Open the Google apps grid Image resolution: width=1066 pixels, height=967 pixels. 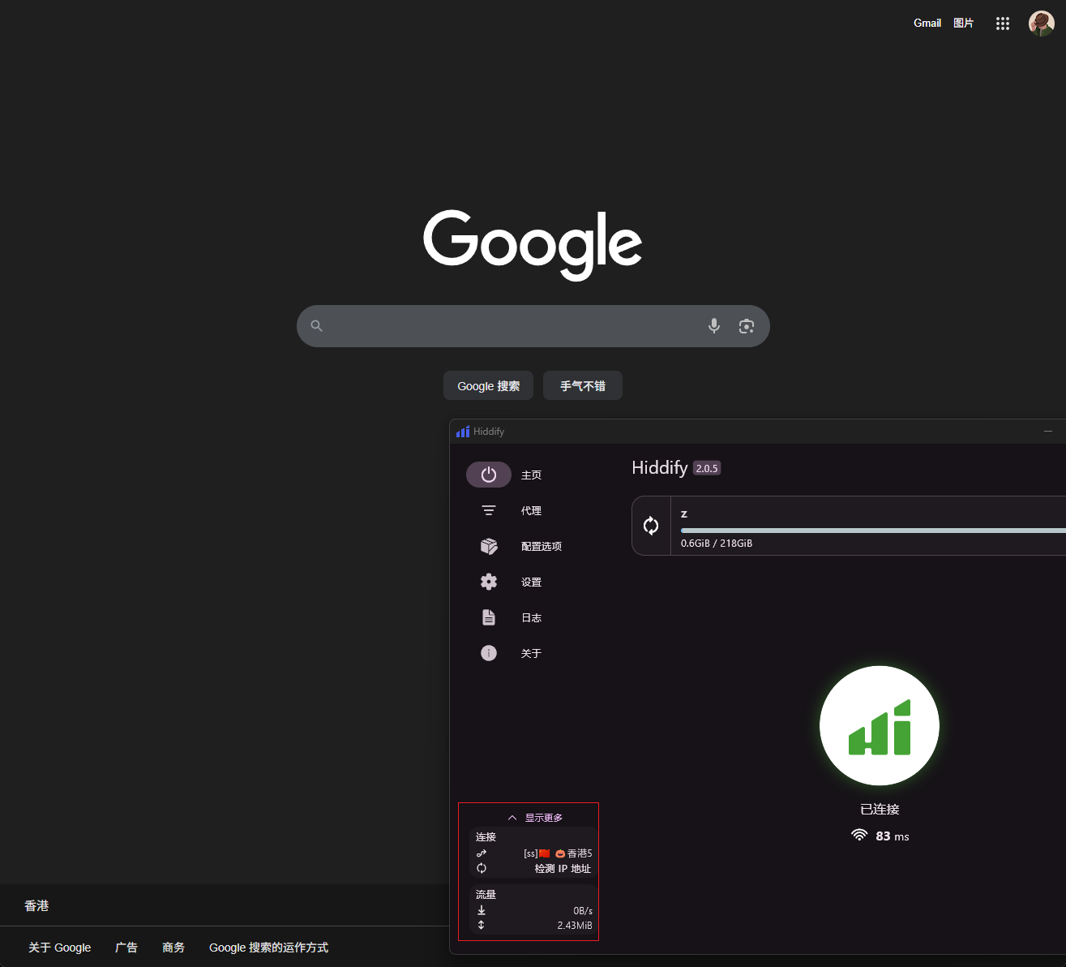(1003, 24)
